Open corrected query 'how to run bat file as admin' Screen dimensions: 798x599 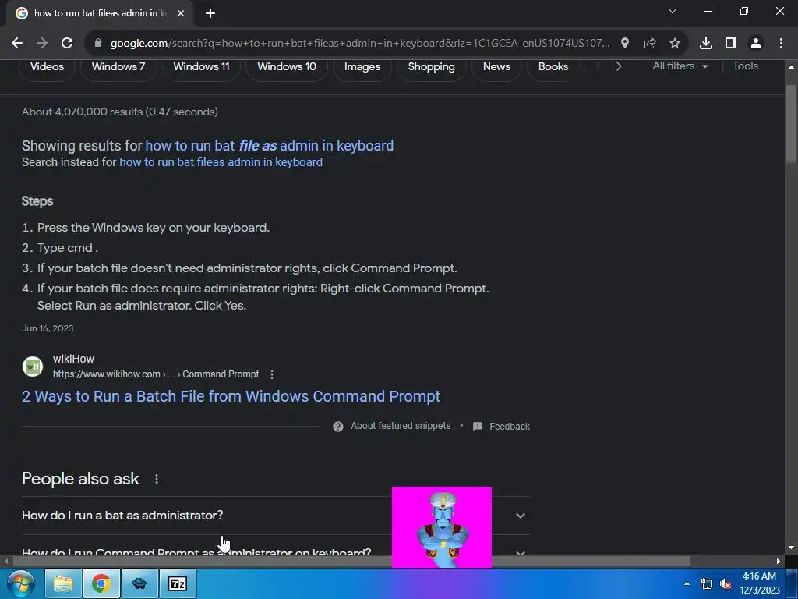tap(269, 146)
